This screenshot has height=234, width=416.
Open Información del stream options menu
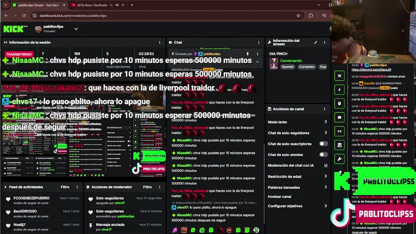[324, 43]
